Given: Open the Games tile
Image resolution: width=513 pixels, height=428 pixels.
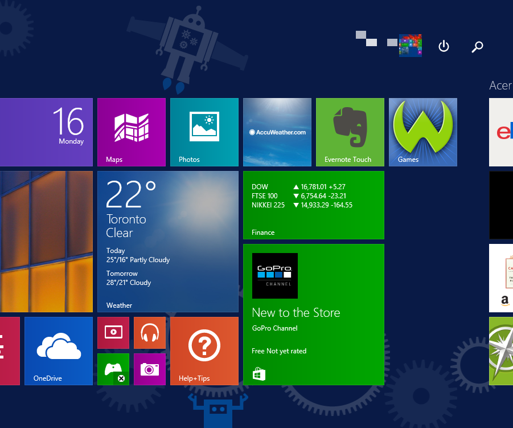Looking at the screenshot, I should coord(423,132).
